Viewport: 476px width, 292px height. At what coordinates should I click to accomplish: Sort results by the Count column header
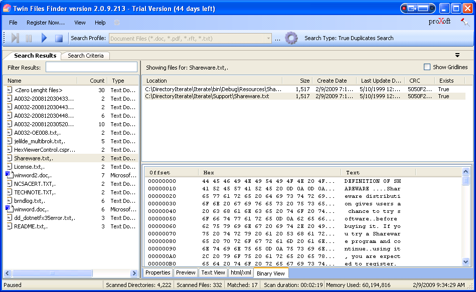[x=97, y=81]
